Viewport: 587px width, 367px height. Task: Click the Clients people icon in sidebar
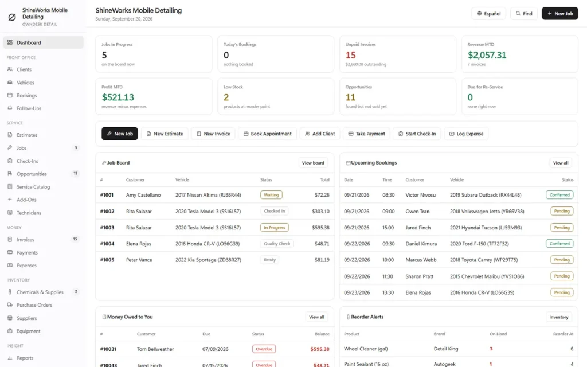10,69
